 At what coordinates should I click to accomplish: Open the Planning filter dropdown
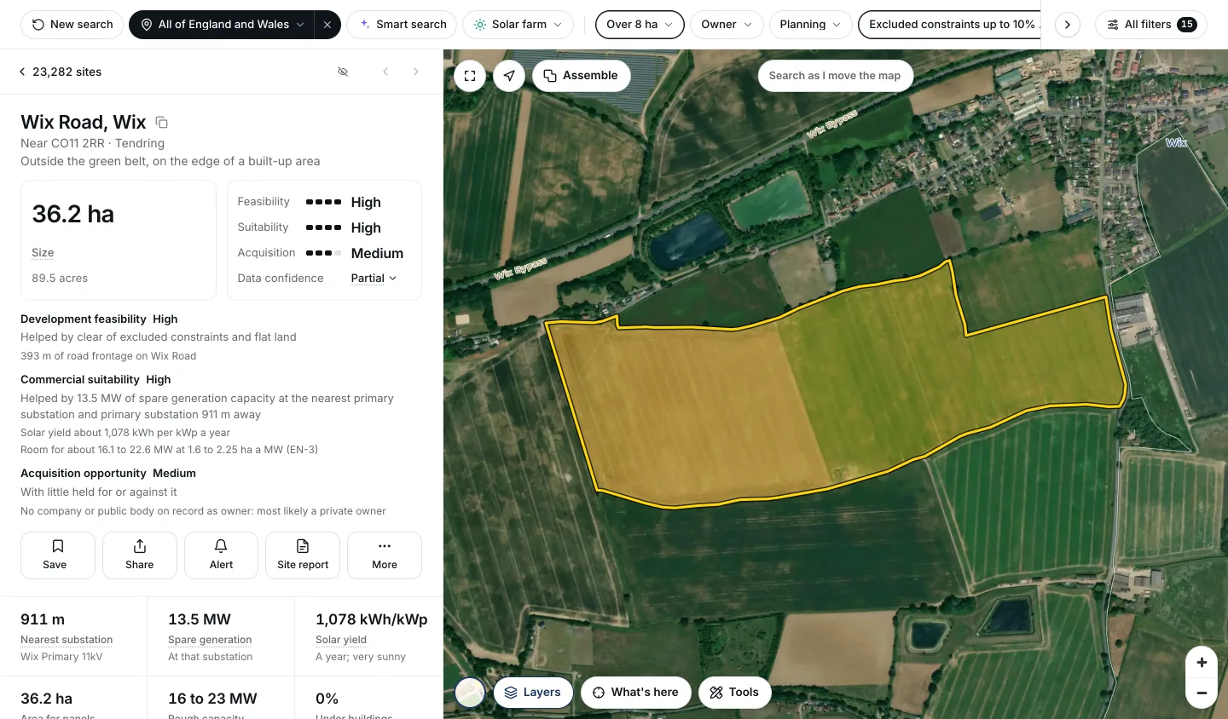click(x=810, y=25)
